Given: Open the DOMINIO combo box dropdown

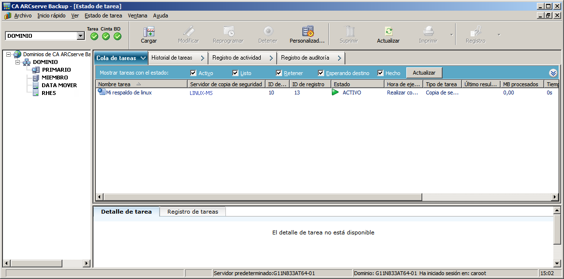Looking at the screenshot, I should (81, 36).
